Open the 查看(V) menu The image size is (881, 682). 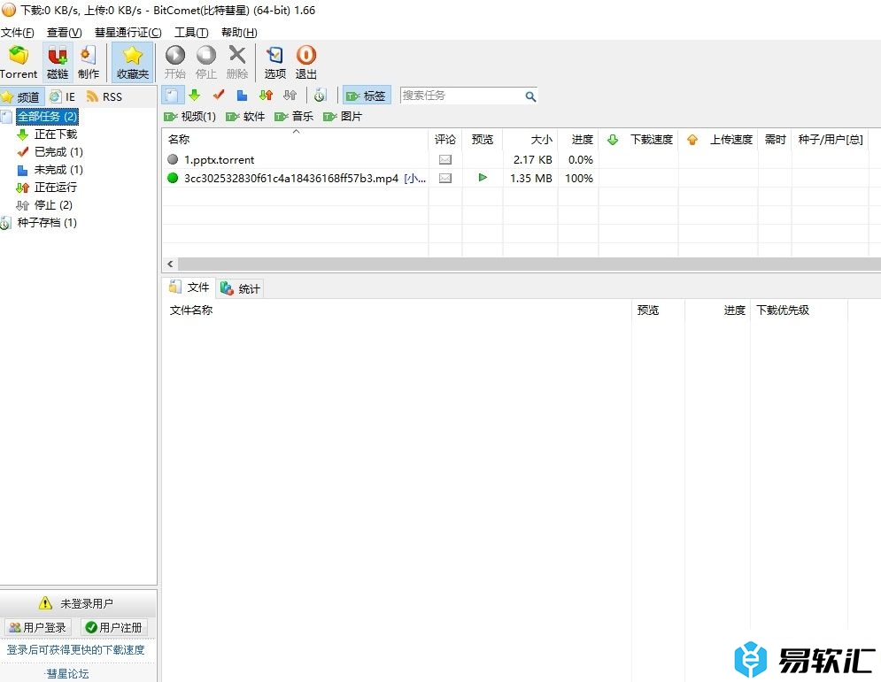pyautogui.click(x=64, y=33)
